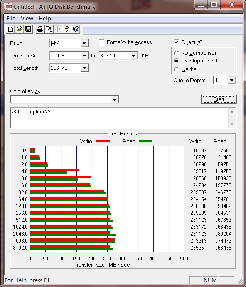Click the Open file toolbar icon

pos(19,29)
